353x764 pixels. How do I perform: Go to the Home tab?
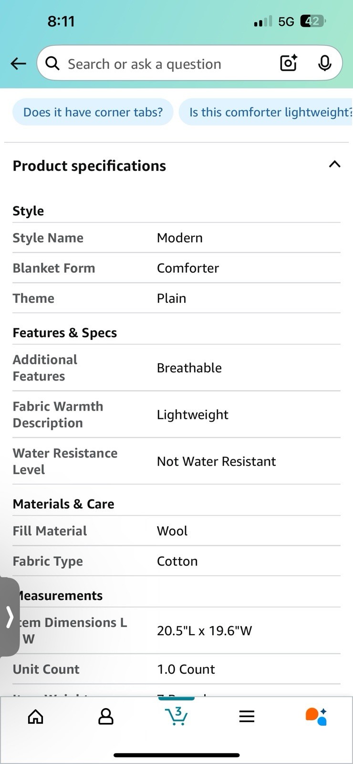(36, 716)
